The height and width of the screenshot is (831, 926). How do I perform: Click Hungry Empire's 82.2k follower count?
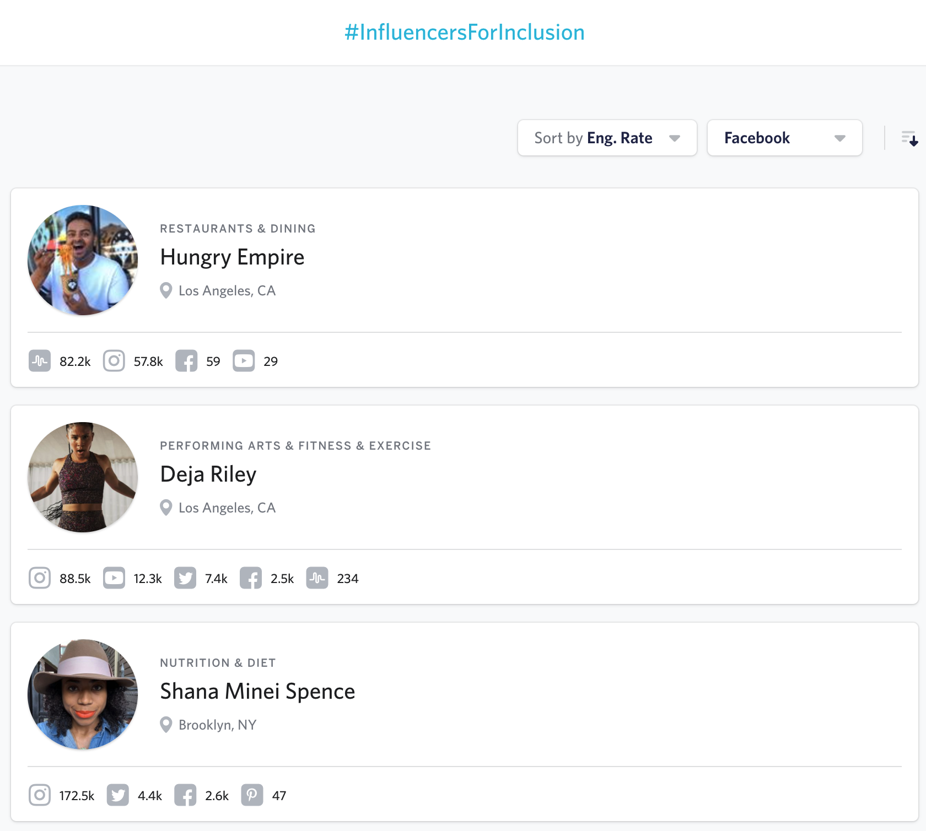pos(75,361)
